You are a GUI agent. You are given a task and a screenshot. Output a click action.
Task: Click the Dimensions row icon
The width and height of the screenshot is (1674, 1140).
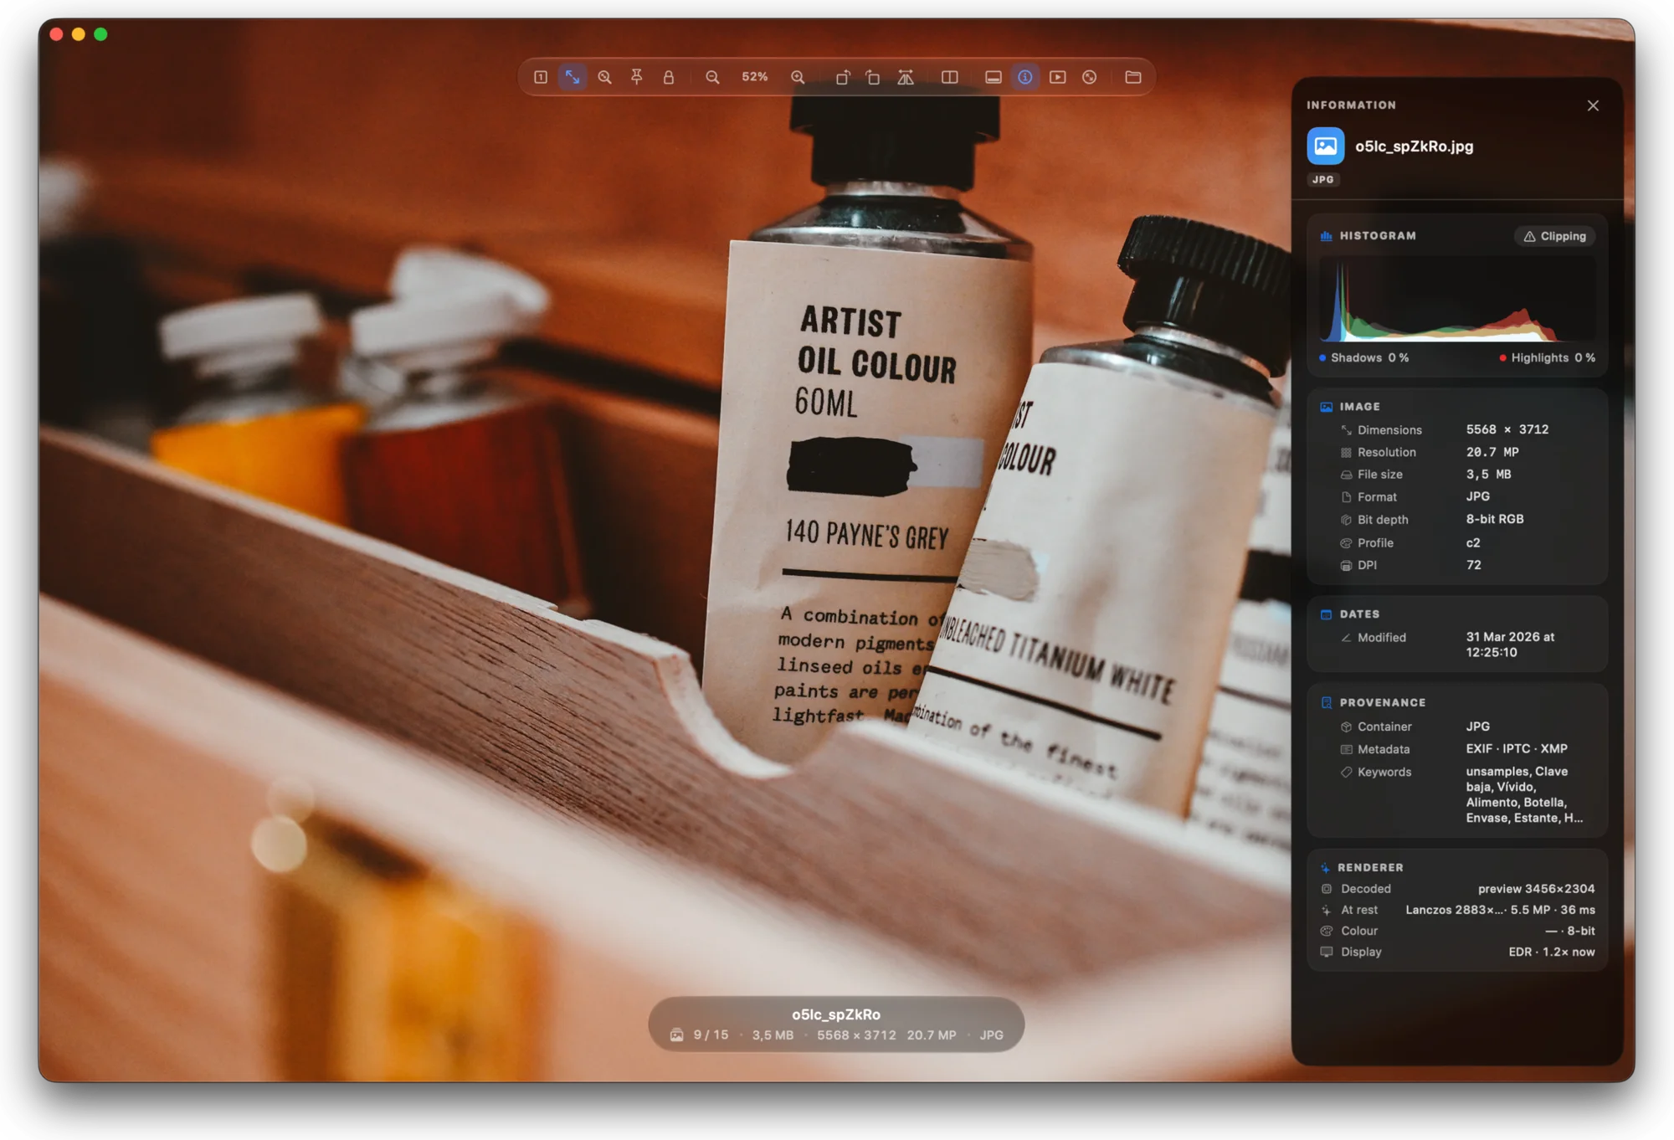click(1346, 430)
